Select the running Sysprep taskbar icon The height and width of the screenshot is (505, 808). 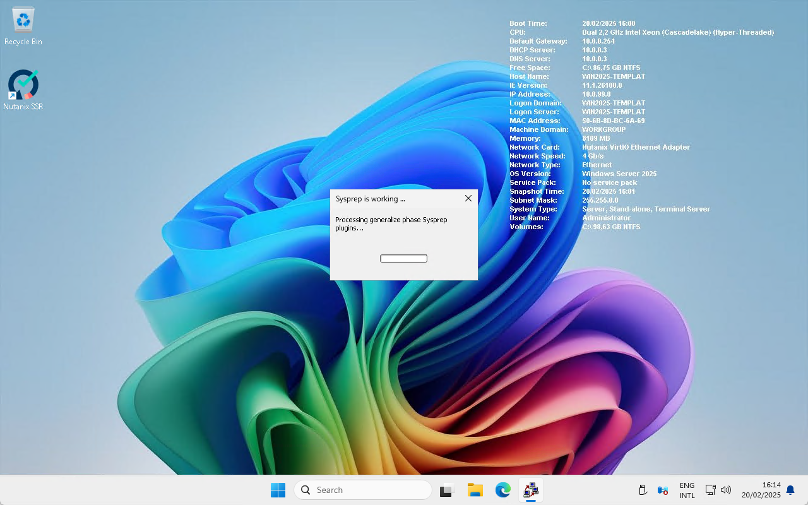point(531,490)
